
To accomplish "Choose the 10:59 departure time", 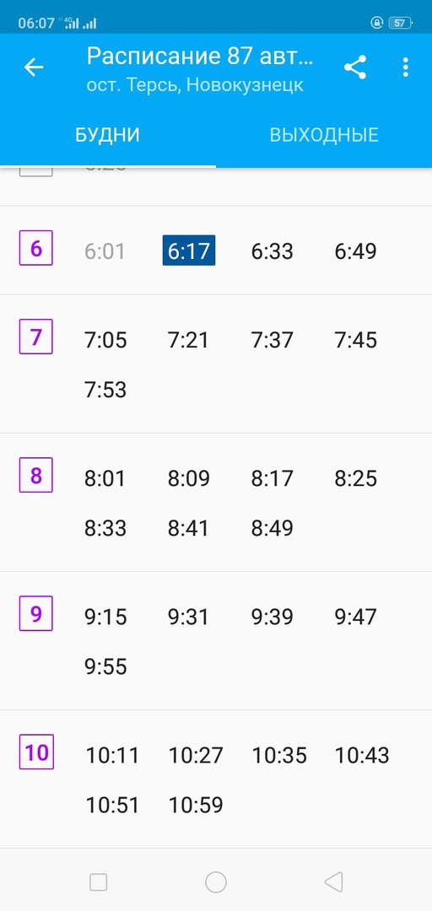I will tap(196, 806).
